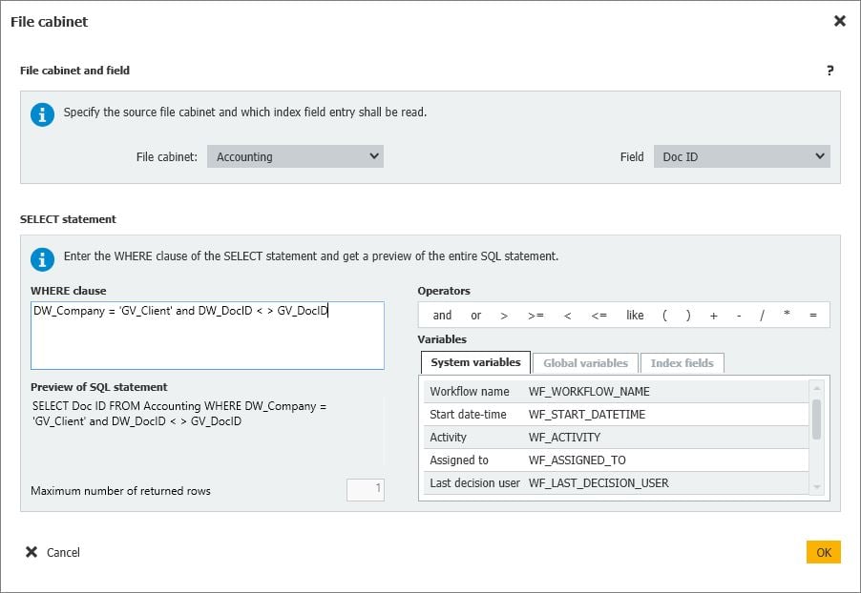Image resolution: width=861 pixels, height=593 pixels.
Task: Insert the equals sign operator
Action: [x=812, y=316]
